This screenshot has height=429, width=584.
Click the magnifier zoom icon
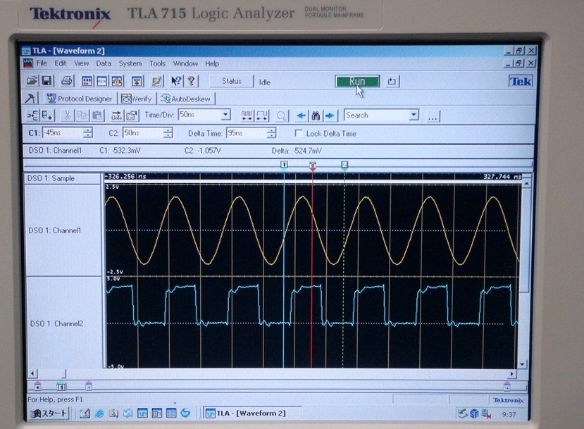(282, 116)
